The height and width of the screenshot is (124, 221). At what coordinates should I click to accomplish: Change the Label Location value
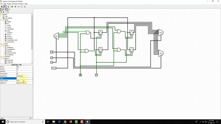pos(25,81)
